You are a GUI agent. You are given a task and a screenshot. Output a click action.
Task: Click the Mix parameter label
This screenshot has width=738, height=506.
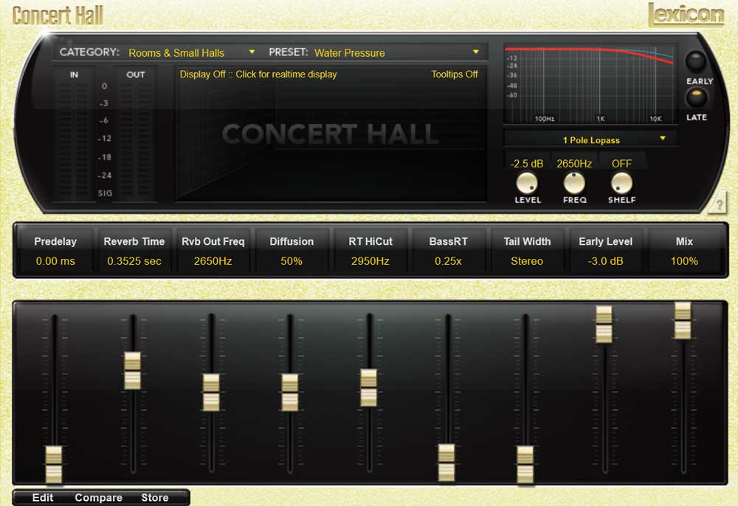tap(684, 241)
